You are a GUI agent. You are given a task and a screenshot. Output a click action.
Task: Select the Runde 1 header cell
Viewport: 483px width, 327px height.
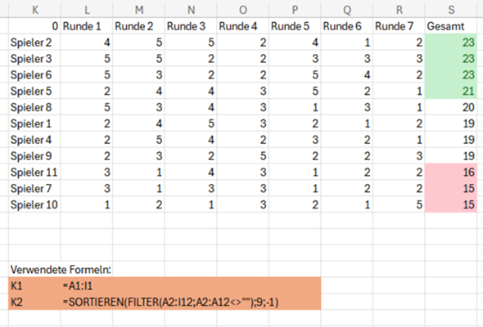tap(87, 26)
